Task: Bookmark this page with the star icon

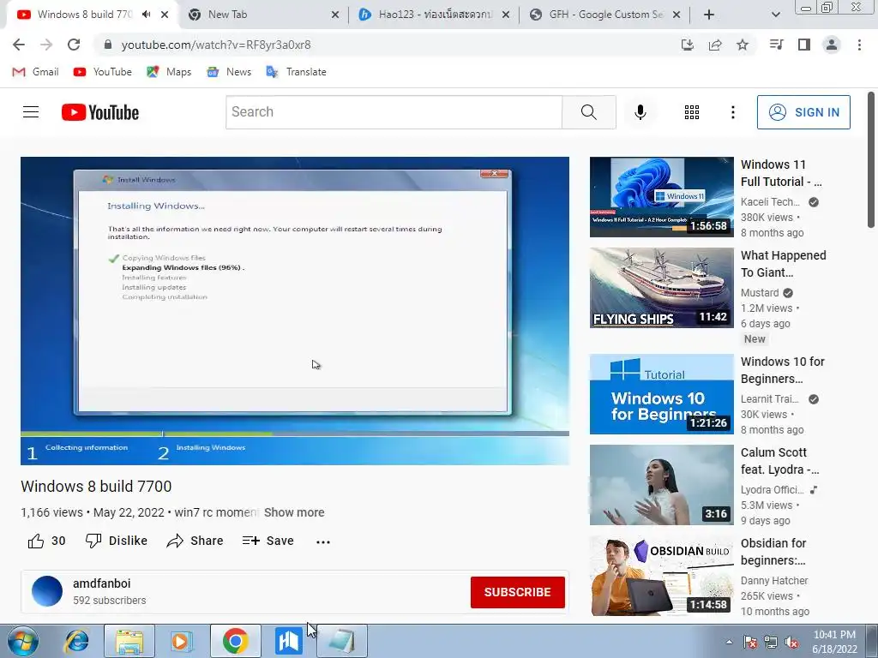Action: pos(743,45)
